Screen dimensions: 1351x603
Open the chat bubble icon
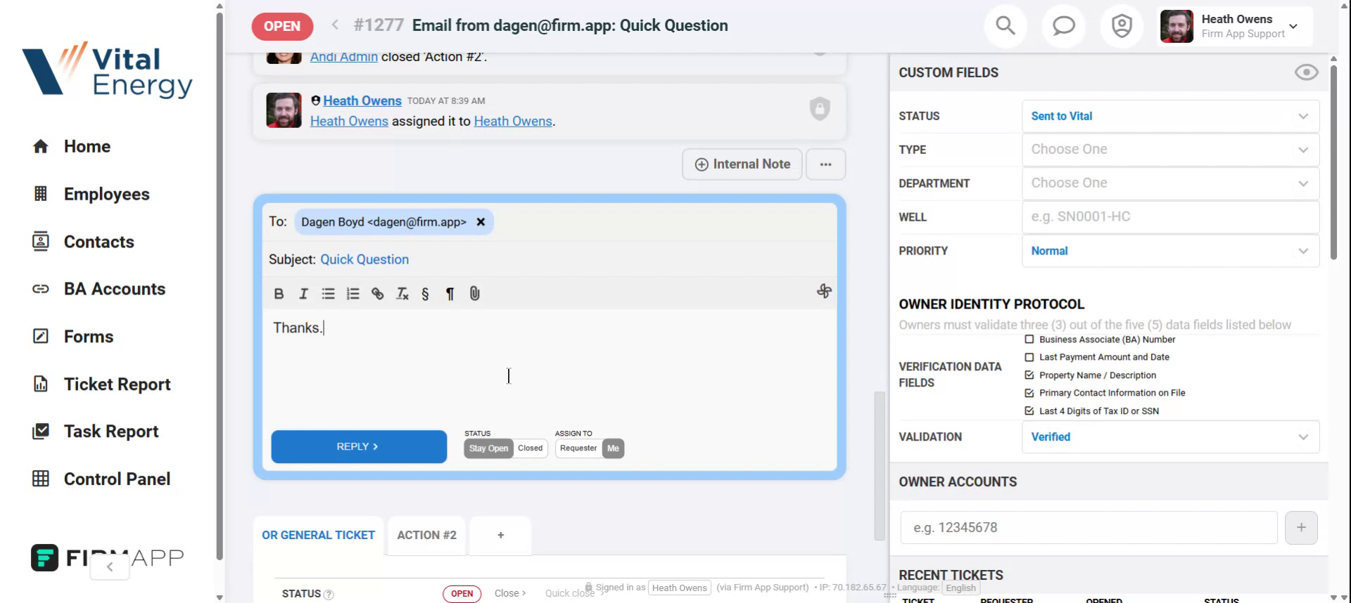(1063, 27)
